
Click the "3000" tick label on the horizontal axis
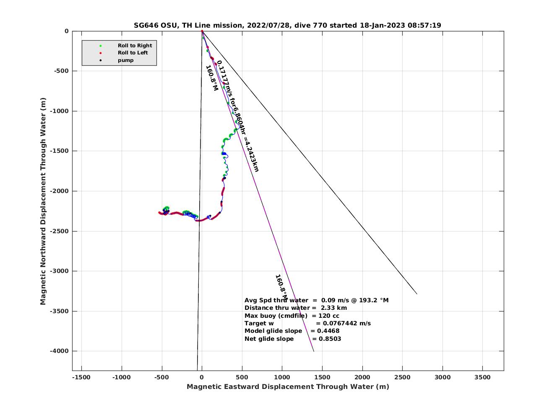pos(442,377)
